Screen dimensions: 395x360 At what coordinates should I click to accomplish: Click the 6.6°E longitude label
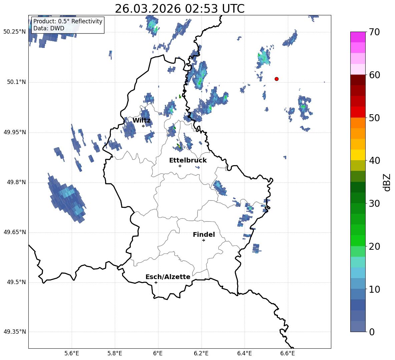click(x=288, y=353)
